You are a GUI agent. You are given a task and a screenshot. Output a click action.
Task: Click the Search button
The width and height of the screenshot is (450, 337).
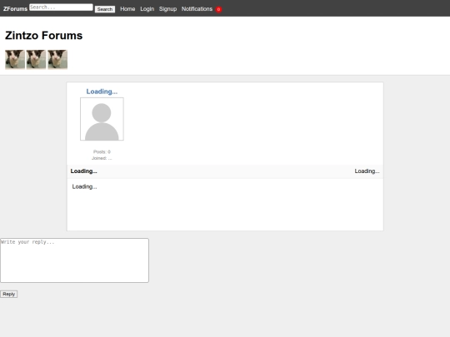[x=105, y=9]
